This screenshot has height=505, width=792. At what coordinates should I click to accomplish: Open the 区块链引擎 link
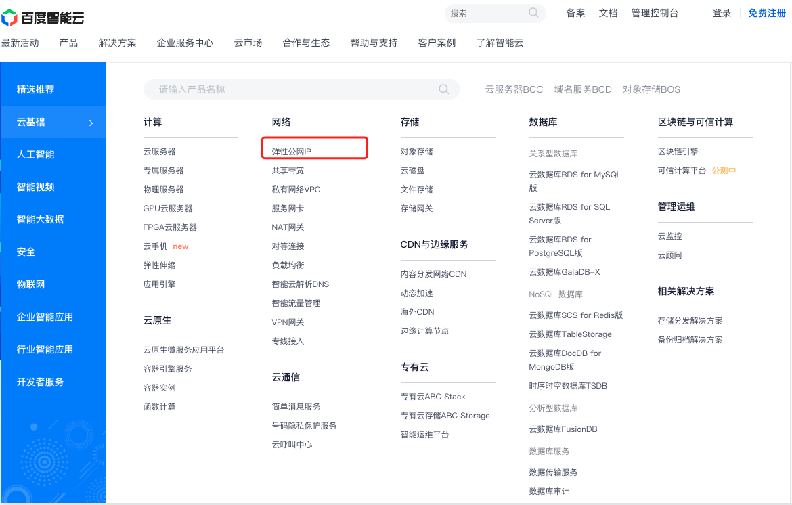tap(678, 152)
